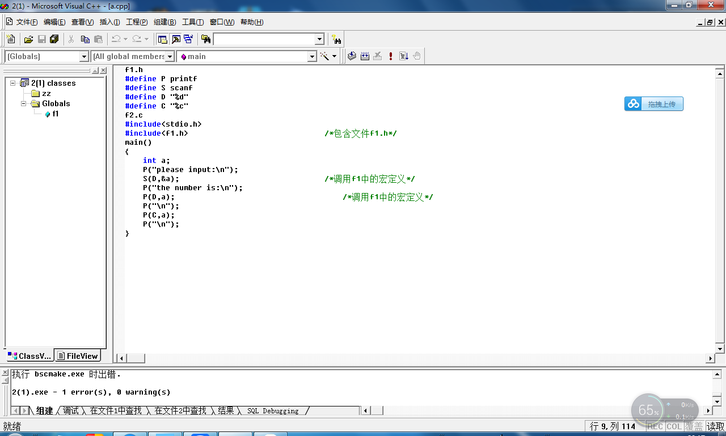
Task: Toggle the Workspace window icon
Action: click(163, 39)
